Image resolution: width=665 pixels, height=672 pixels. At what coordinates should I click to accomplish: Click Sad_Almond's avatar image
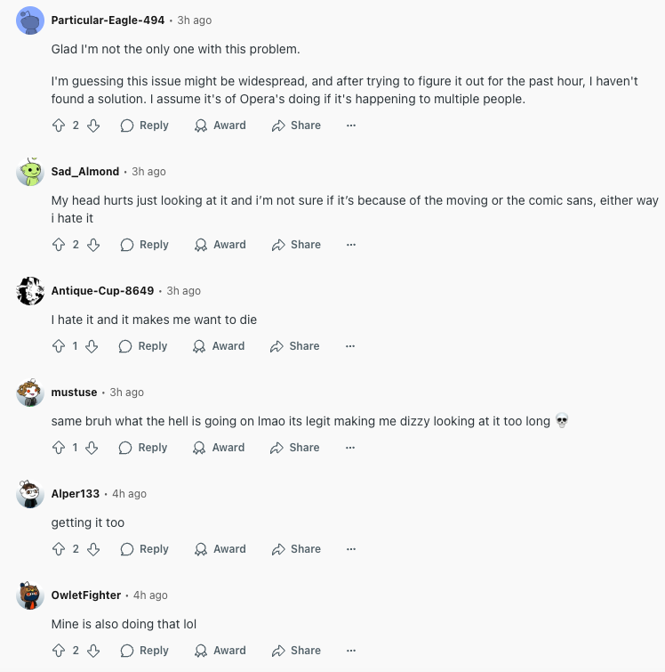(30, 172)
